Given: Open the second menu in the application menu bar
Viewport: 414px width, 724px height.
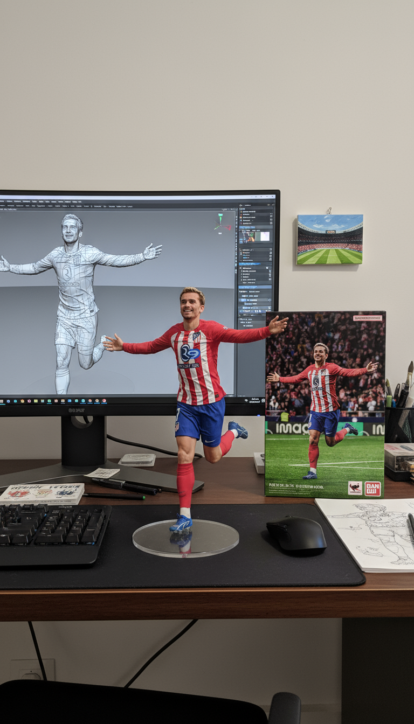Looking at the screenshot, I should (9, 201).
